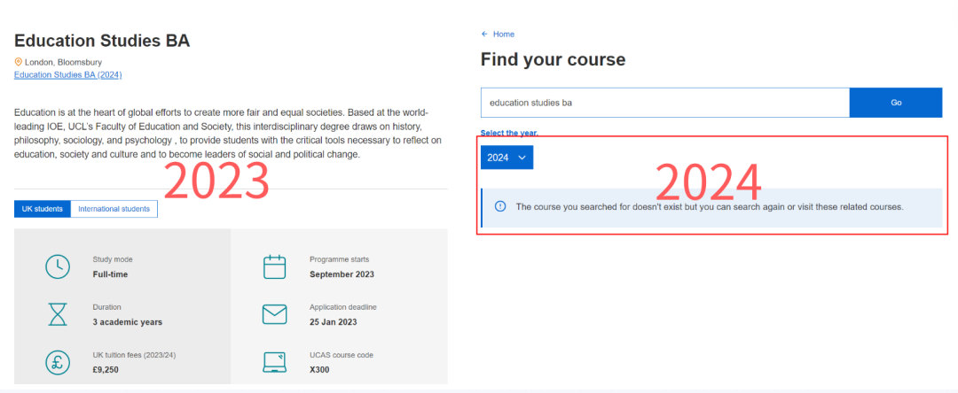The image size is (958, 393).
Task: Click the X300 UCAS course code value
Action: tap(320, 369)
